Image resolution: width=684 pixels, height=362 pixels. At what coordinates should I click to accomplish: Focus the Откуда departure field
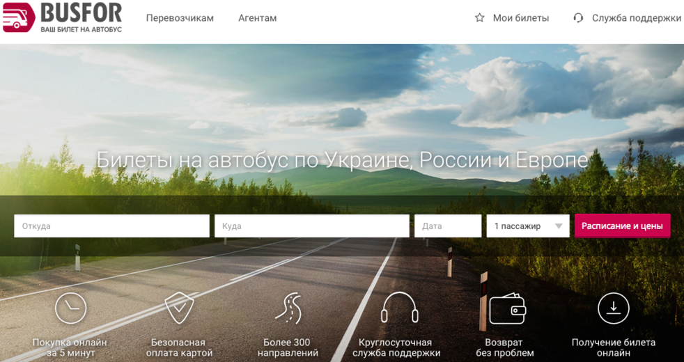coord(111,226)
